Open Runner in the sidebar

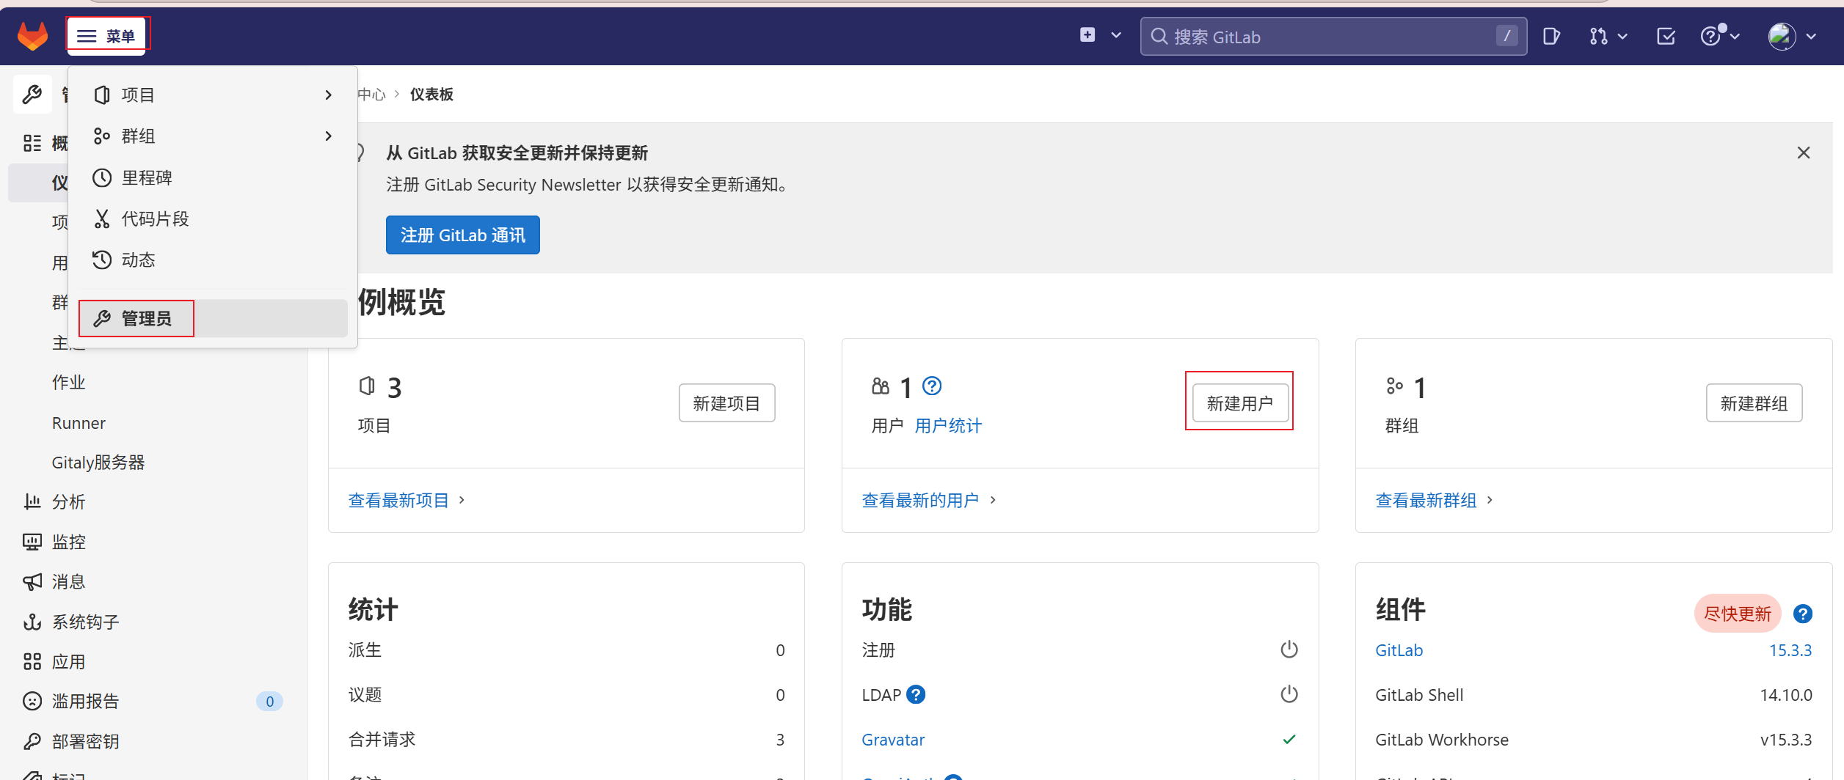click(x=79, y=423)
